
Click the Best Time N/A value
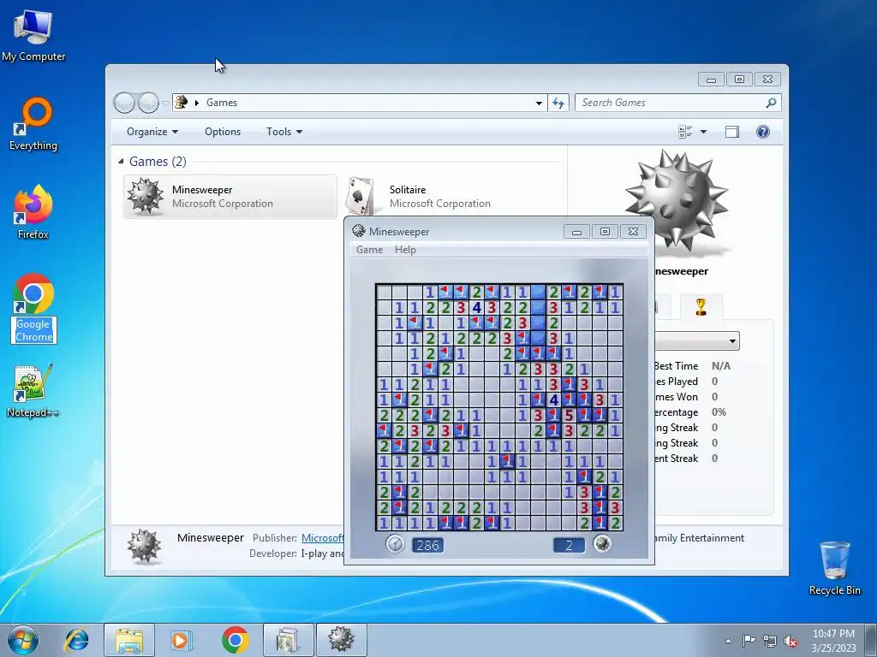pos(721,366)
